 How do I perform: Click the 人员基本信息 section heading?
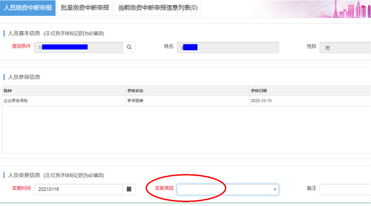[24, 33]
